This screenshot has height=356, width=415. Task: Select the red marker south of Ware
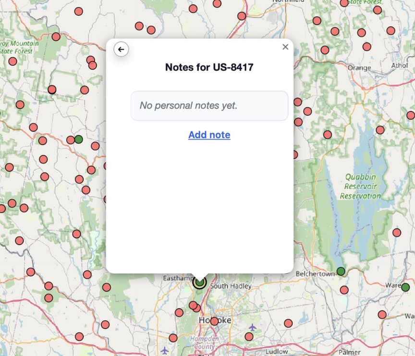382,315
